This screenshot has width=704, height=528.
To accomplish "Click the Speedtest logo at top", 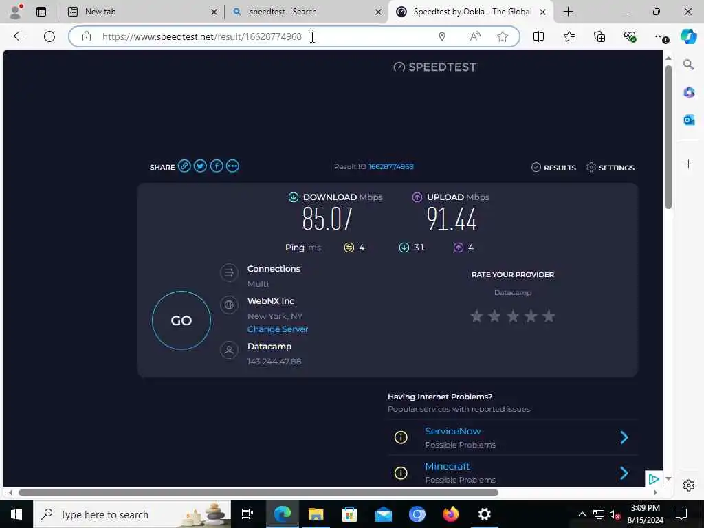I will tap(435, 67).
